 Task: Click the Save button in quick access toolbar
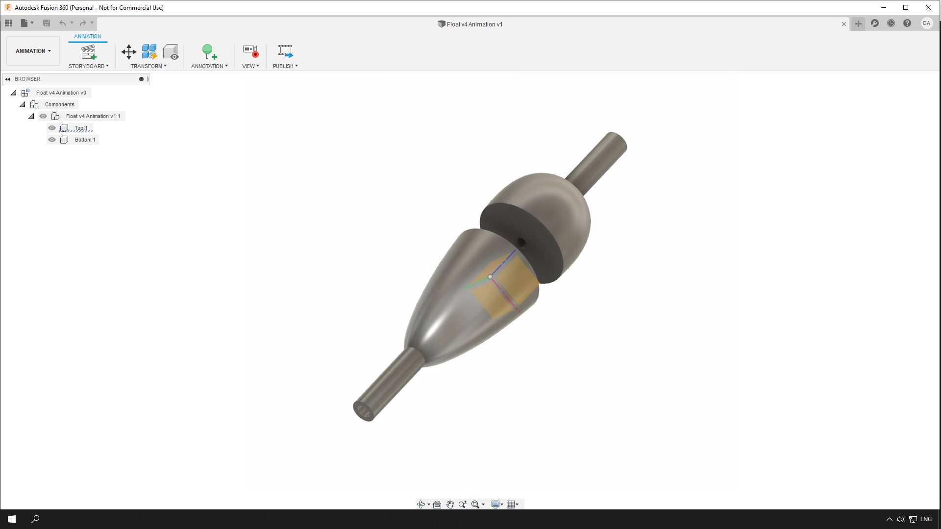coord(47,23)
